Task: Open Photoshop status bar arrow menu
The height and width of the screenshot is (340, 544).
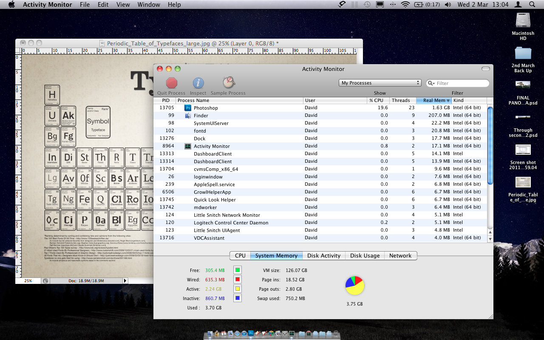Action: (x=125, y=280)
